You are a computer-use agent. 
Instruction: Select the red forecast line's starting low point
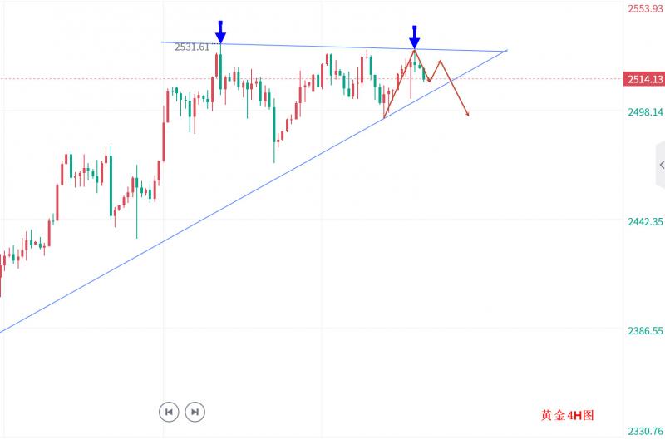tap(384, 117)
